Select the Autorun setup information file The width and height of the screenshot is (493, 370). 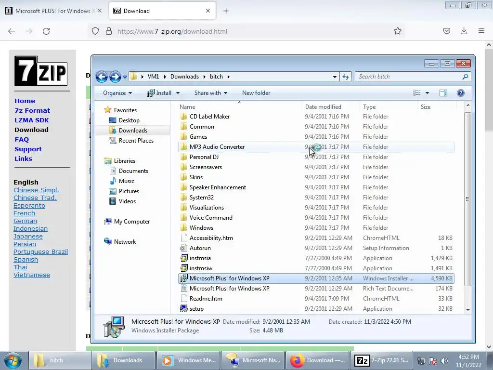316,248
